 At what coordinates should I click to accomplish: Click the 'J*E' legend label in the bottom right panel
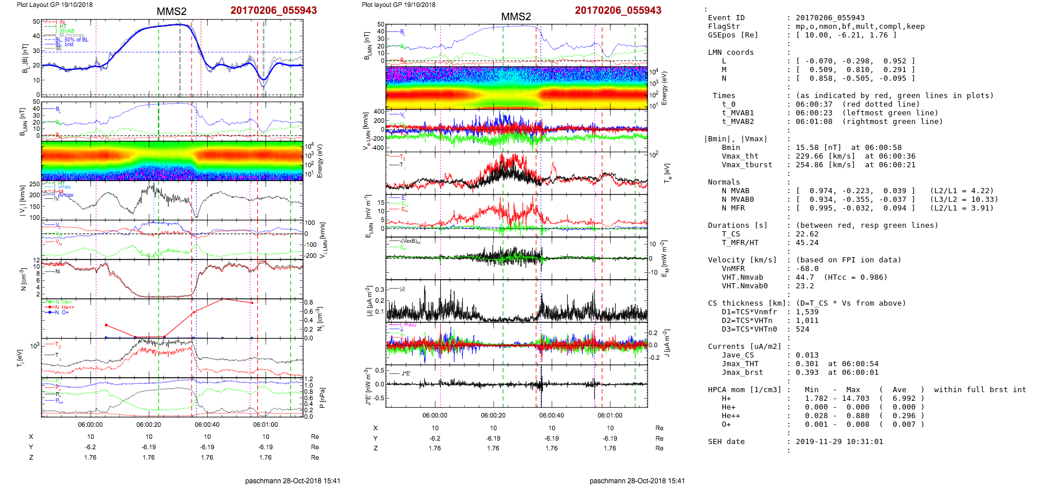click(406, 374)
